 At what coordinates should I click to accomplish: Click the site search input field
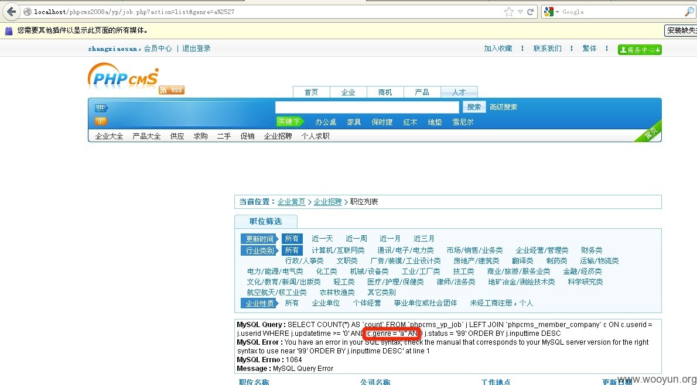(367, 107)
